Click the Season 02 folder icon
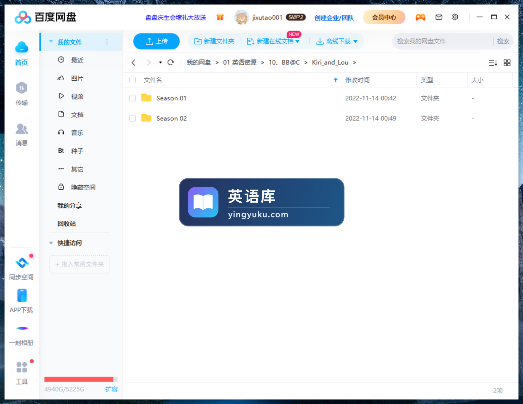Viewport: 523px width, 404px height. (x=146, y=118)
